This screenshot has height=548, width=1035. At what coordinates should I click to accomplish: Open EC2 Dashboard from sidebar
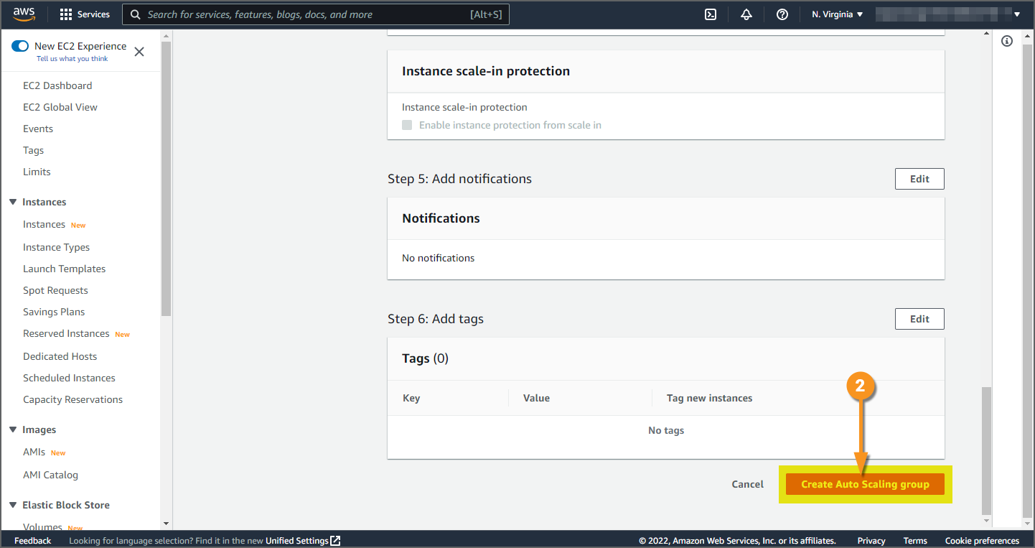[x=57, y=85]
